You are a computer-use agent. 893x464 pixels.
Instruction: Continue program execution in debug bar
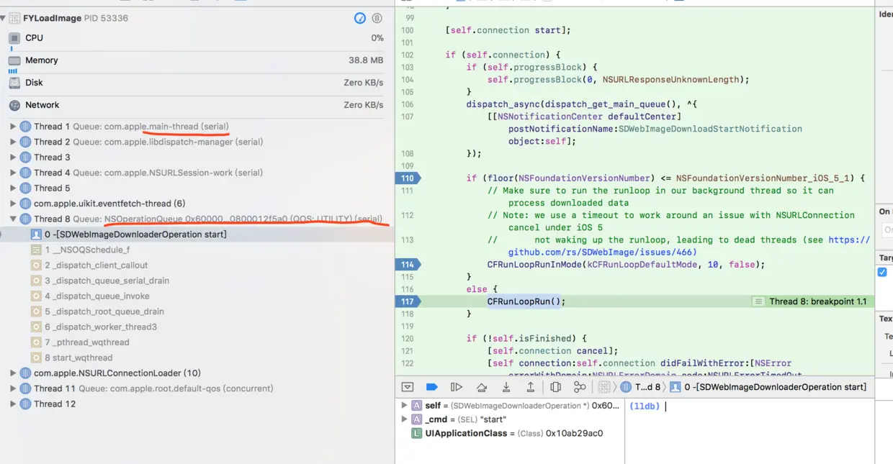[x=457, y=387]
